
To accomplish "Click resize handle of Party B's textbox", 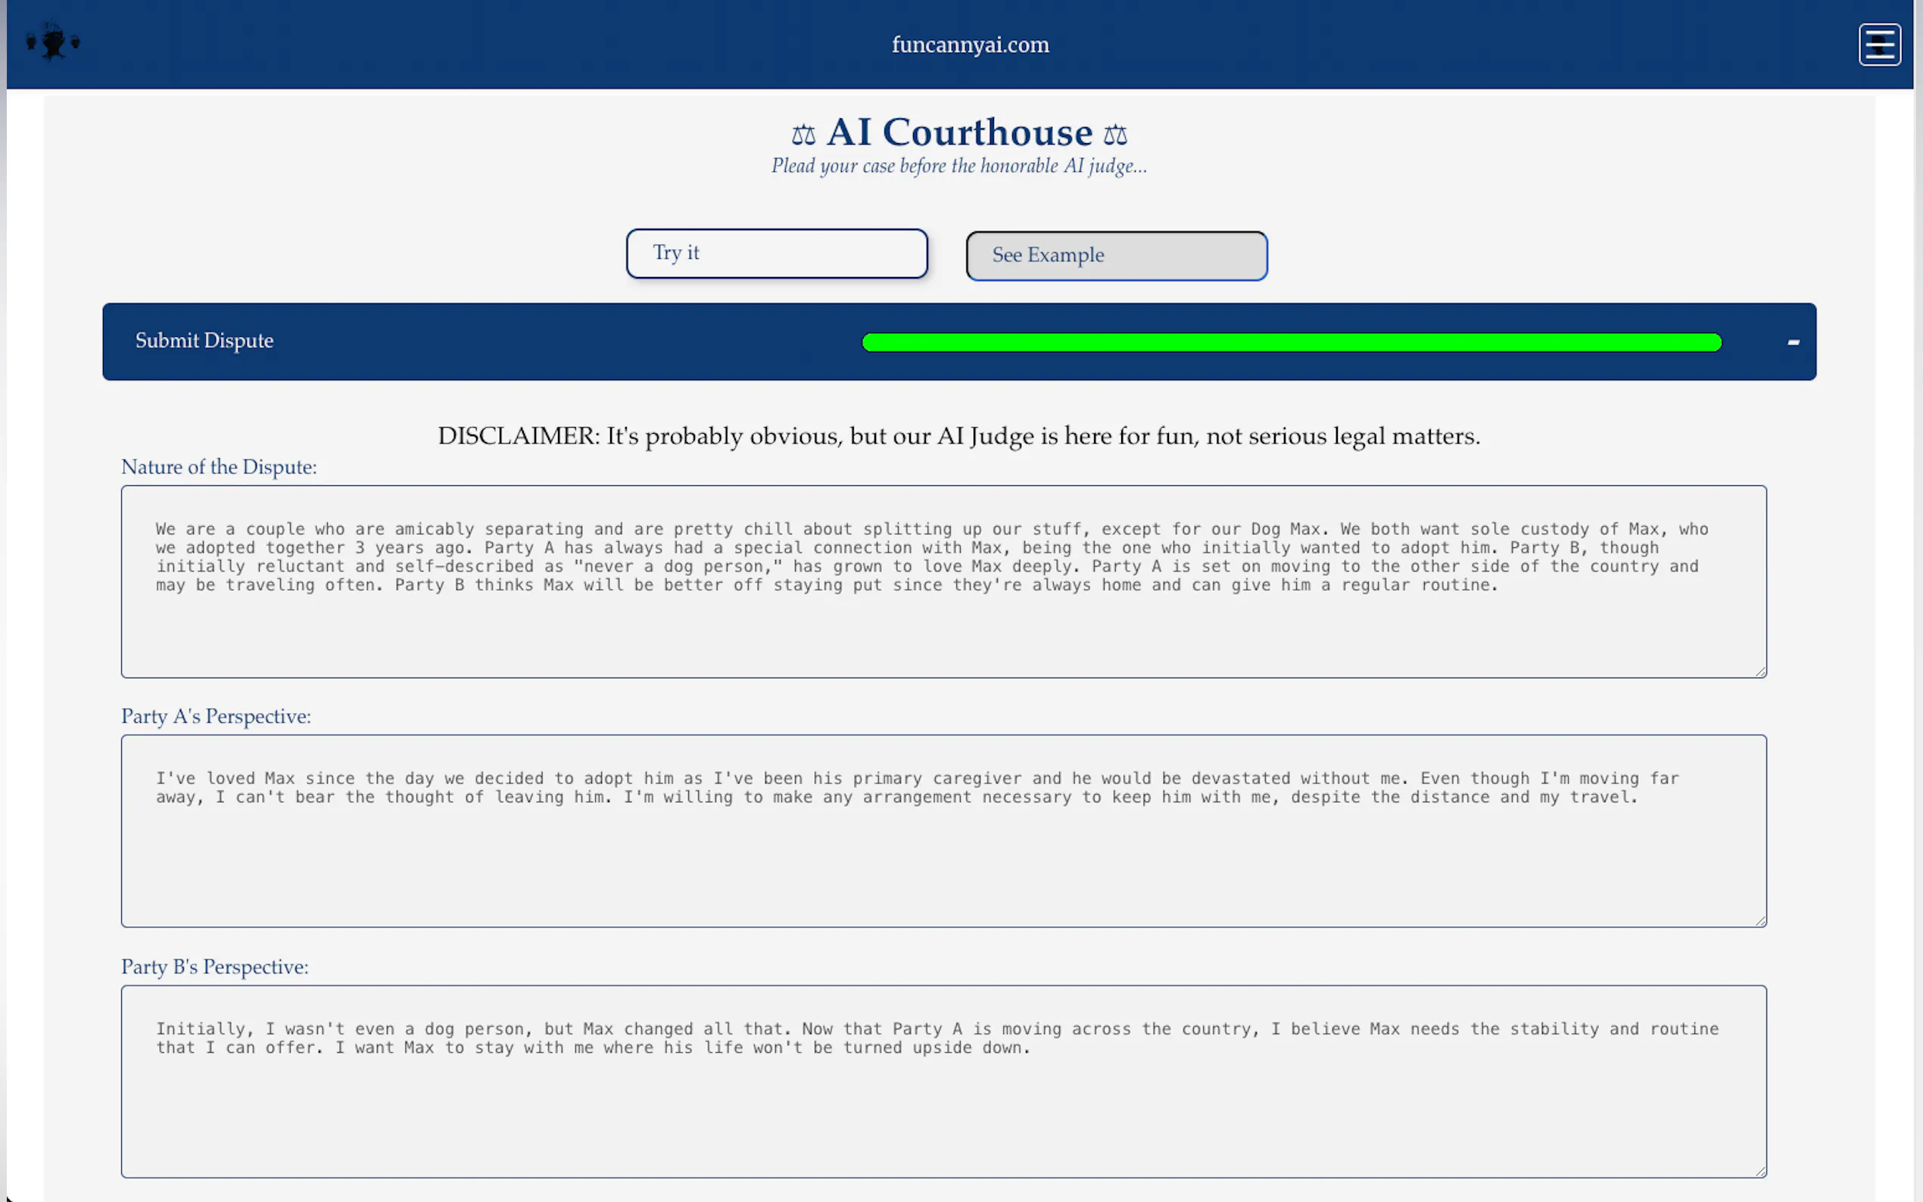I will coord(1760,1171).
